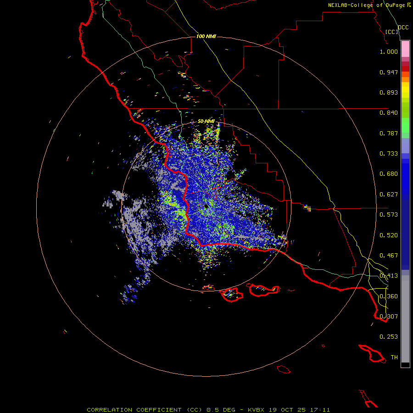Screen dimensions: 413x413
Task: Select the 0.307 scale value
Action: 389,317
